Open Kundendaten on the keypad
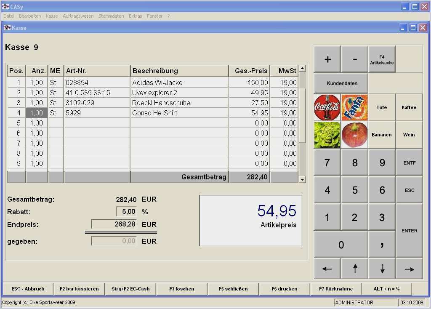The width and height of the screenshot is (431, 309). click(x=341, y=83)
